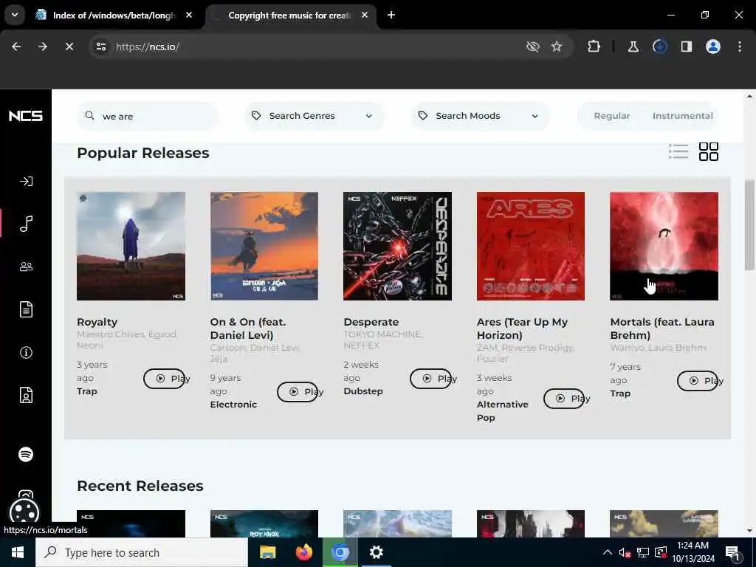Click the Alternative Pop genre label
This screenshot has height=567, width=756.
point(502,410)
